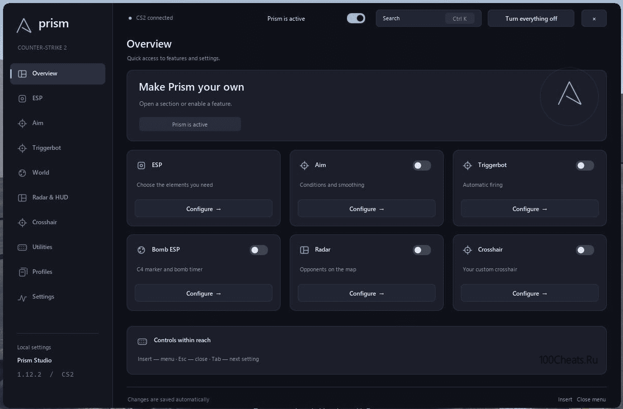Screen dimensions: 623x409
Task: Enable the Aim toggle on its card
Action: (x=421, y=166)
